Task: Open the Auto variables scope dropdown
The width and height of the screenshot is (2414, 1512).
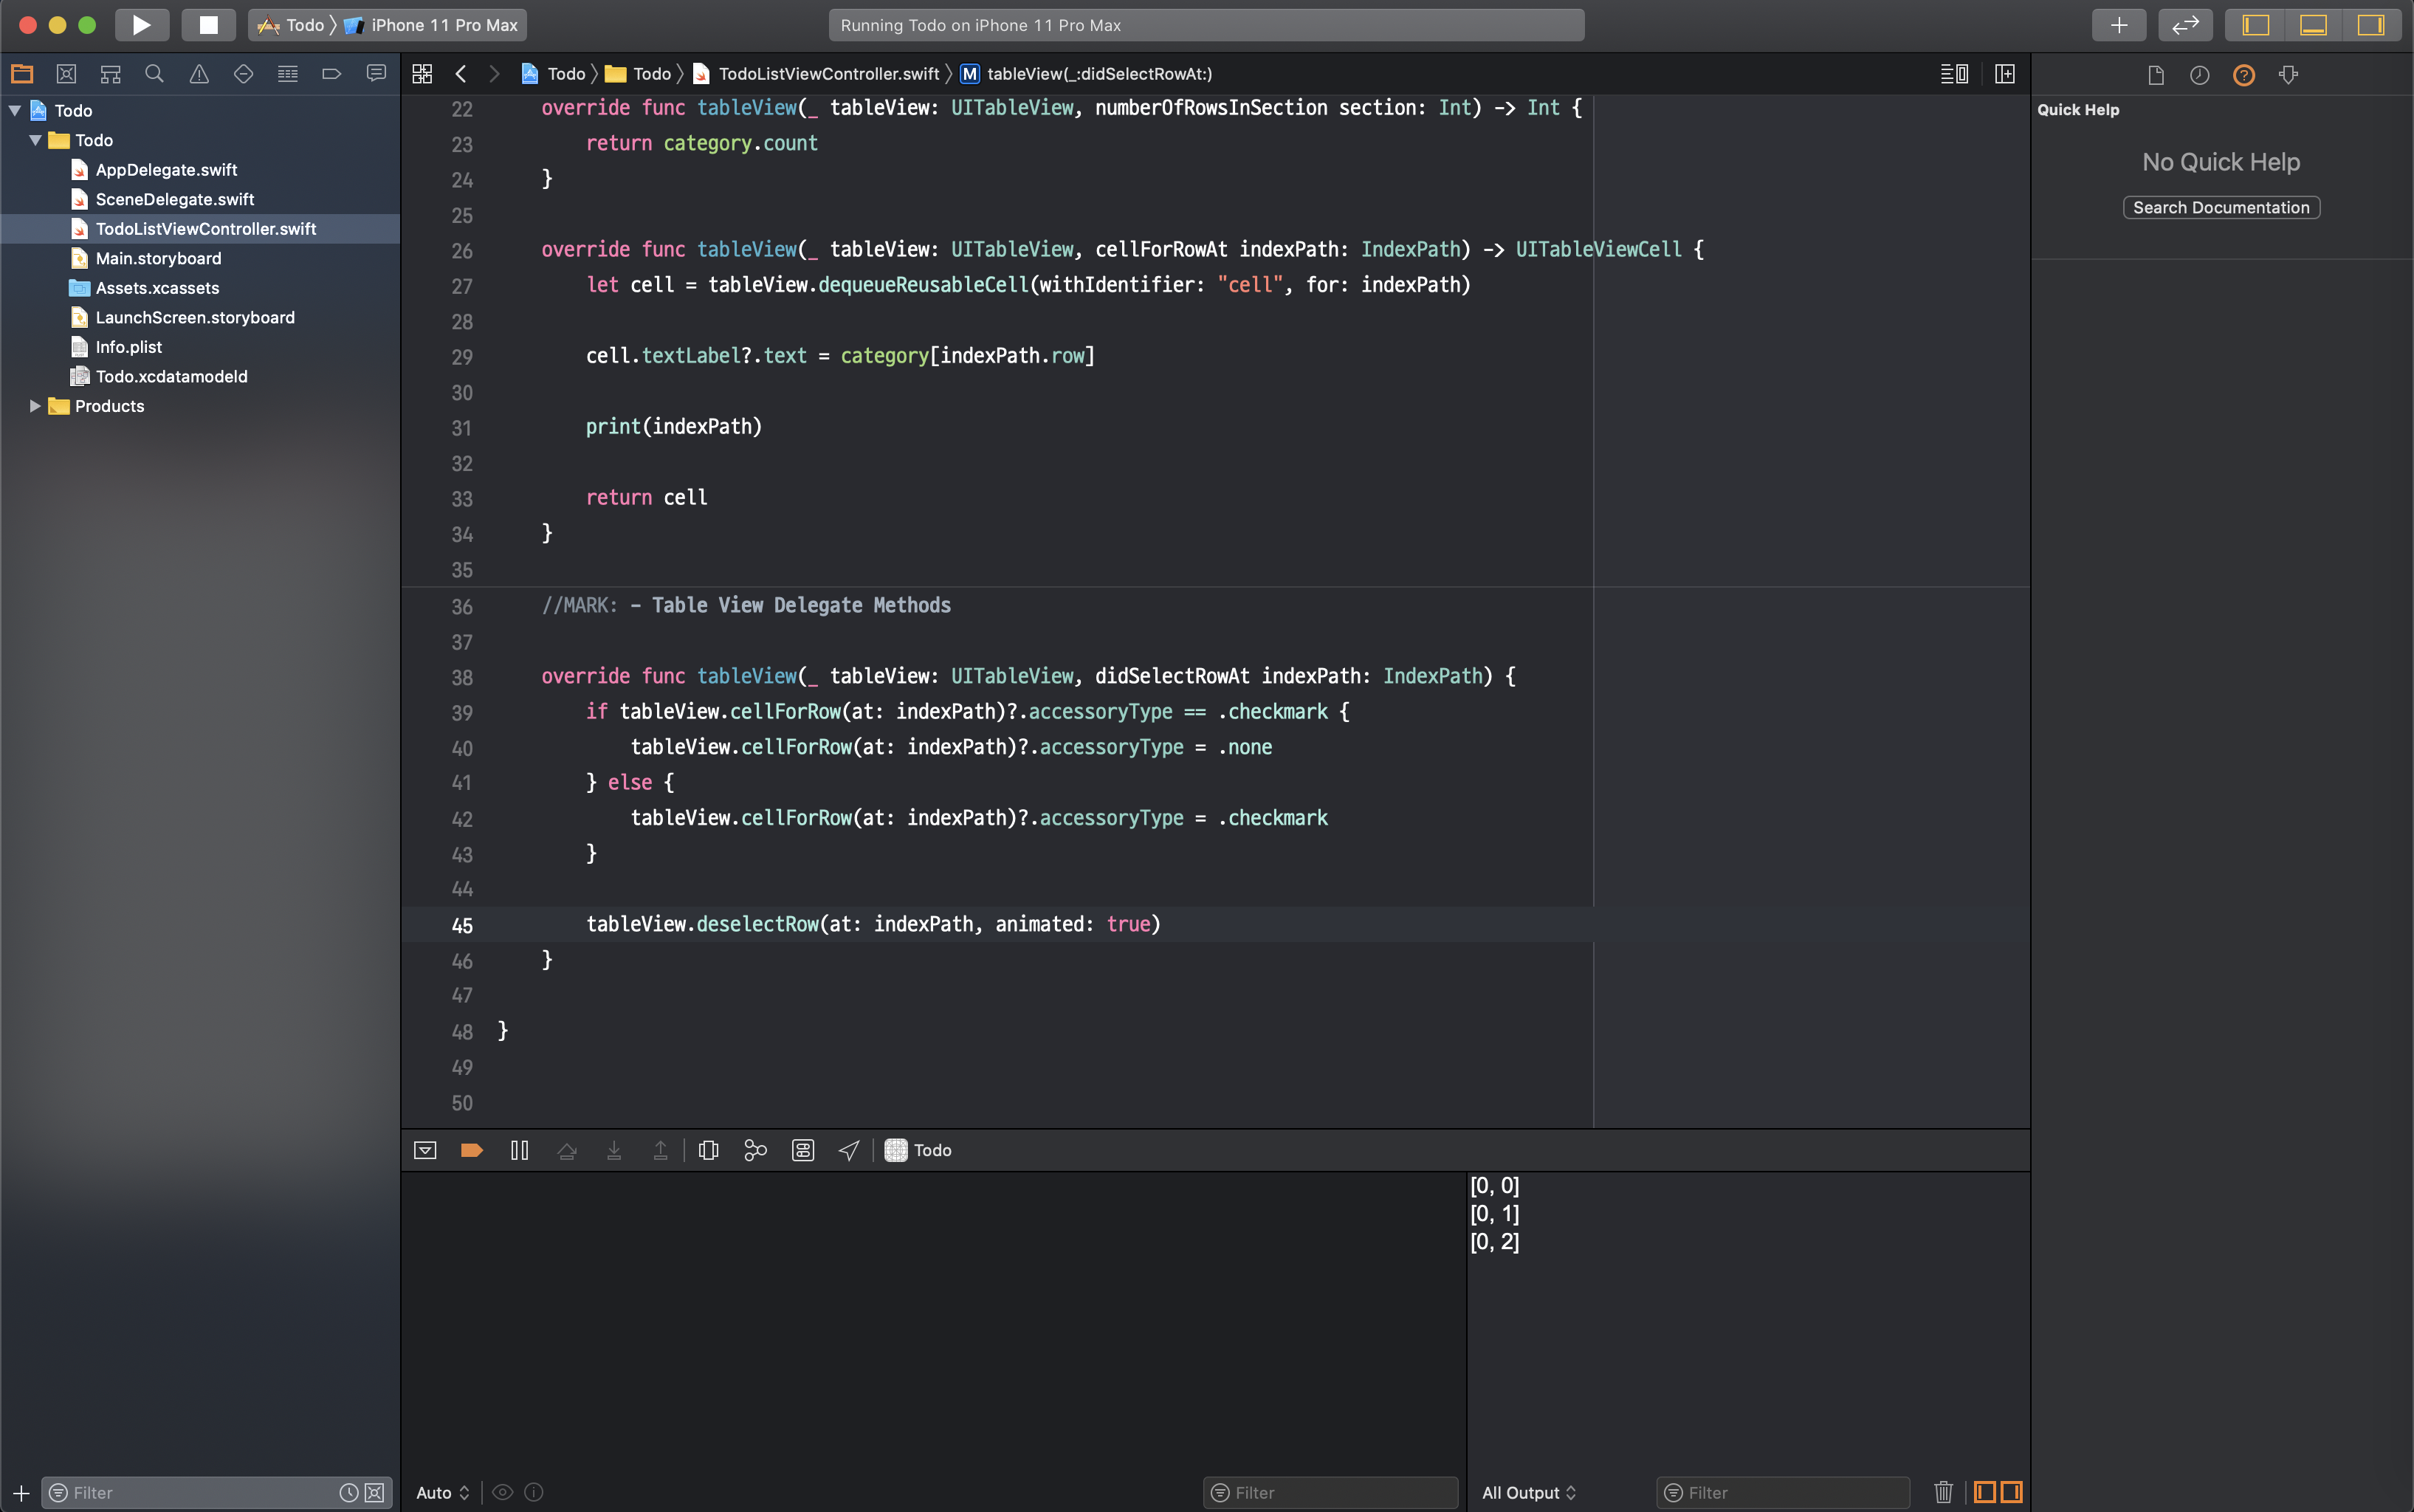Action: point(442,1492)
